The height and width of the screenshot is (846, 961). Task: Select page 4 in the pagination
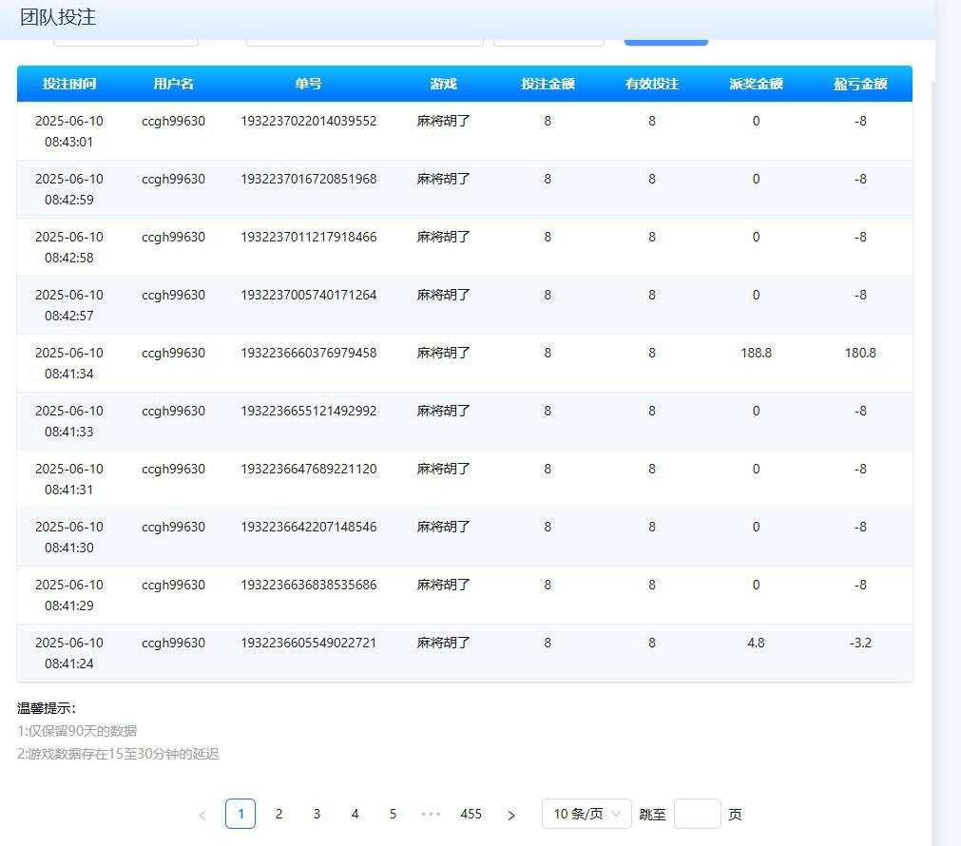355,814
